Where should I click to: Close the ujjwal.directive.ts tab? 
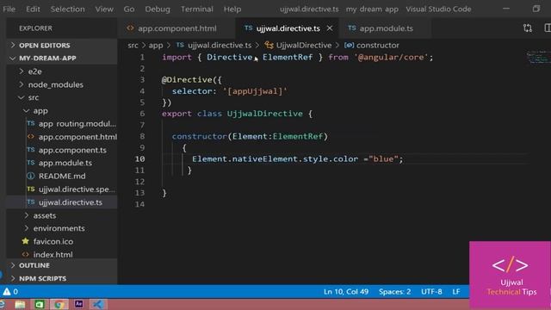330,28
